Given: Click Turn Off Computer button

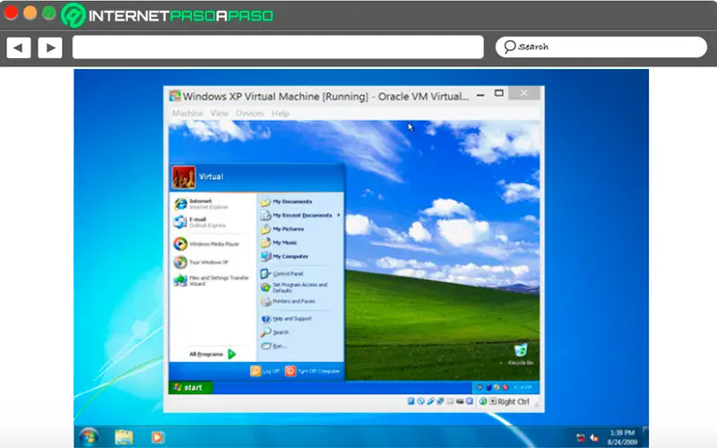Looking at the screenshot, I should point(312,371).
